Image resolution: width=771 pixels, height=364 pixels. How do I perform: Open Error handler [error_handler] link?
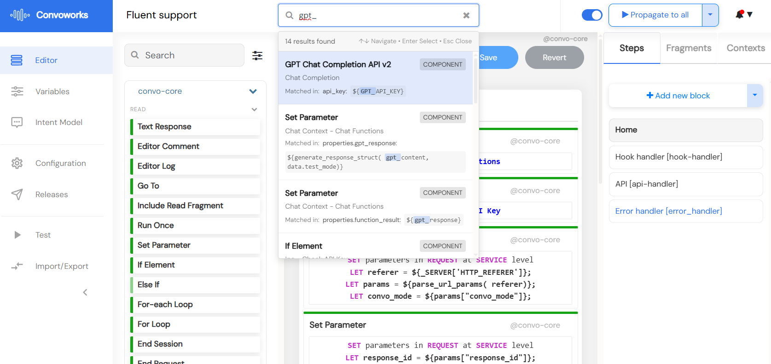(668, 211)
